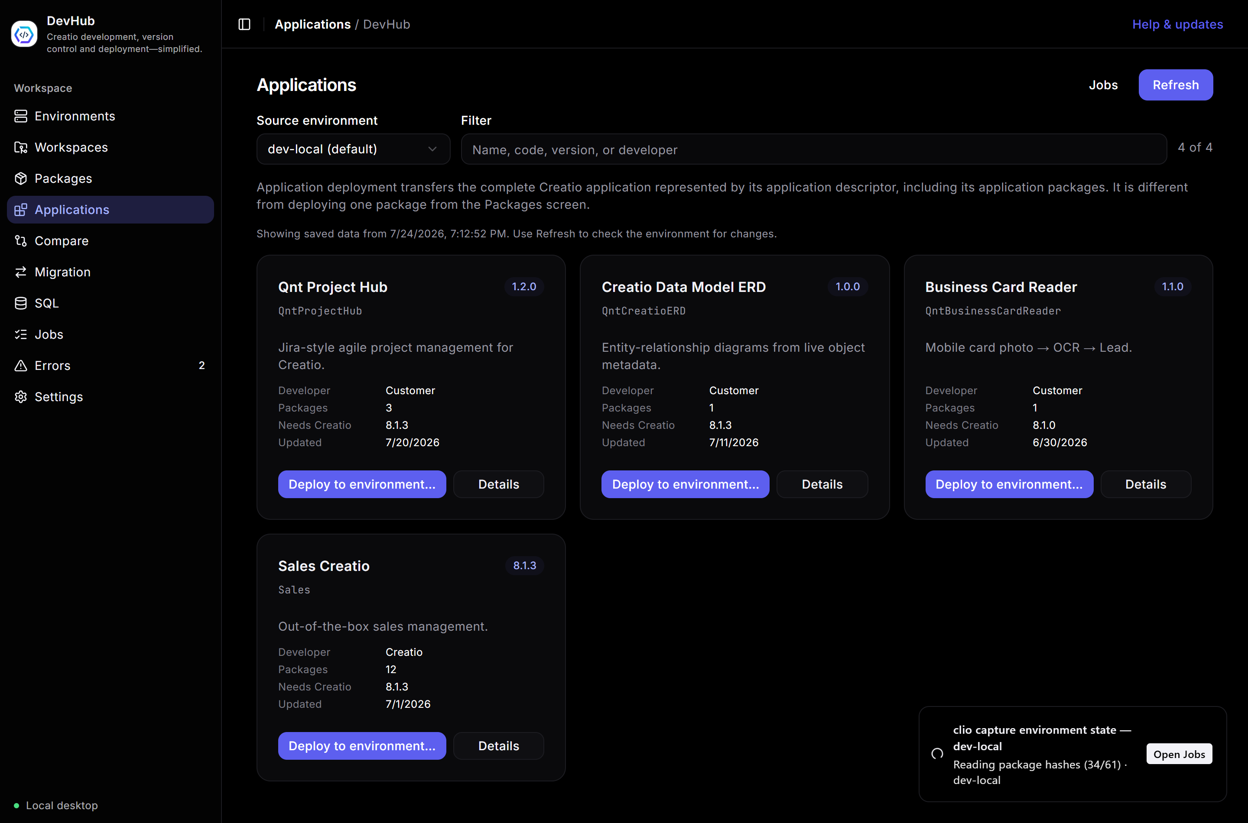Click the Jobs checklist icon

point(20,334)
